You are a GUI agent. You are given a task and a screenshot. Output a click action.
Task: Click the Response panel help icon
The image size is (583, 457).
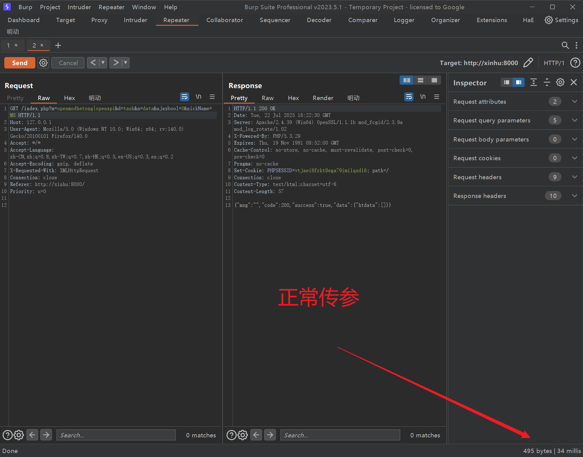tap(231, 435)
